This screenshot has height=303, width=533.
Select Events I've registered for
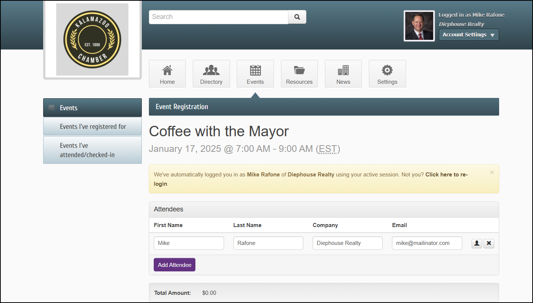(93, 127)
